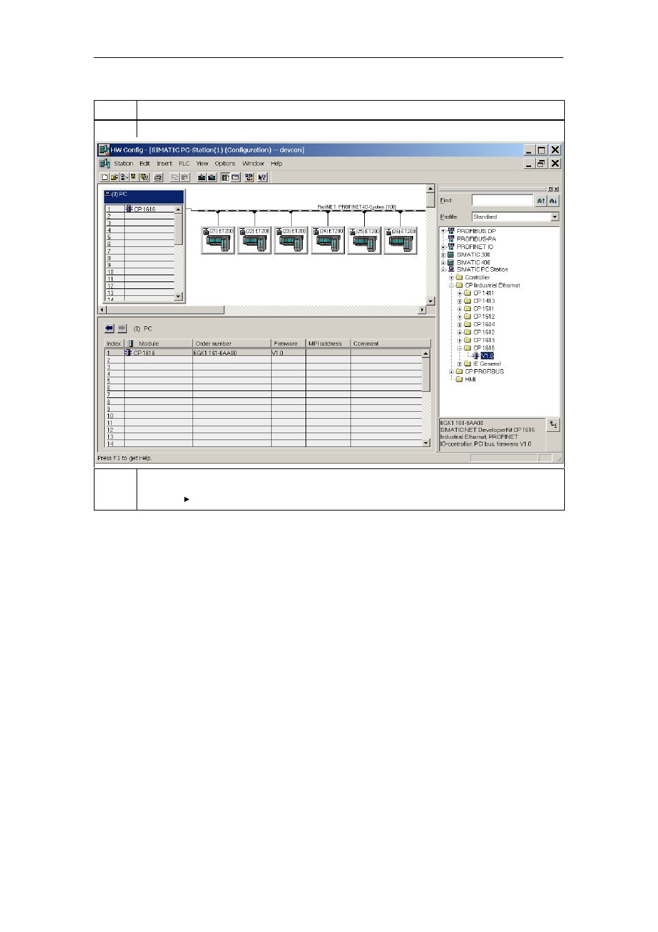658x932 pixels.
Task: Open the Help menu
Action: (x=277, y=163)
